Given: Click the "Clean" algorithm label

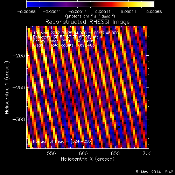Looking at the screenshot, I should tap(38, 45).
